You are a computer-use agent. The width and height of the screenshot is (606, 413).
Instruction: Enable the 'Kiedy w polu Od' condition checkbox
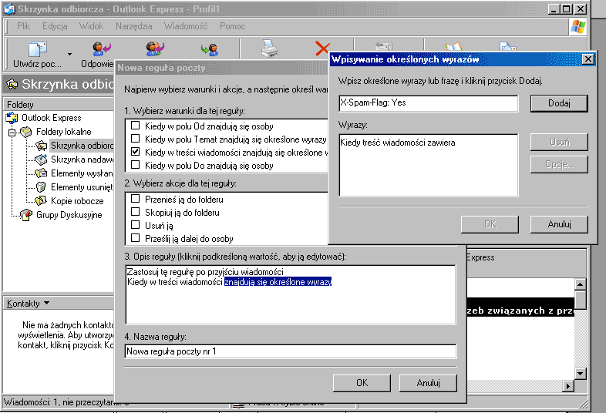pos(136,126)
